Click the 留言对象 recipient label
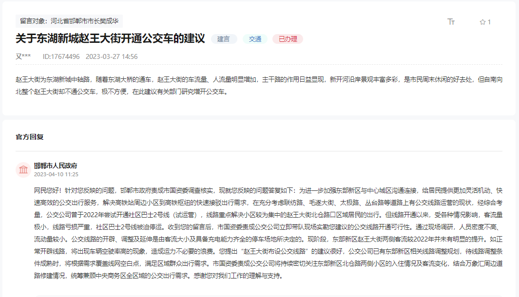This screenshot has width=519, height=297. click(x=69, y=21)
